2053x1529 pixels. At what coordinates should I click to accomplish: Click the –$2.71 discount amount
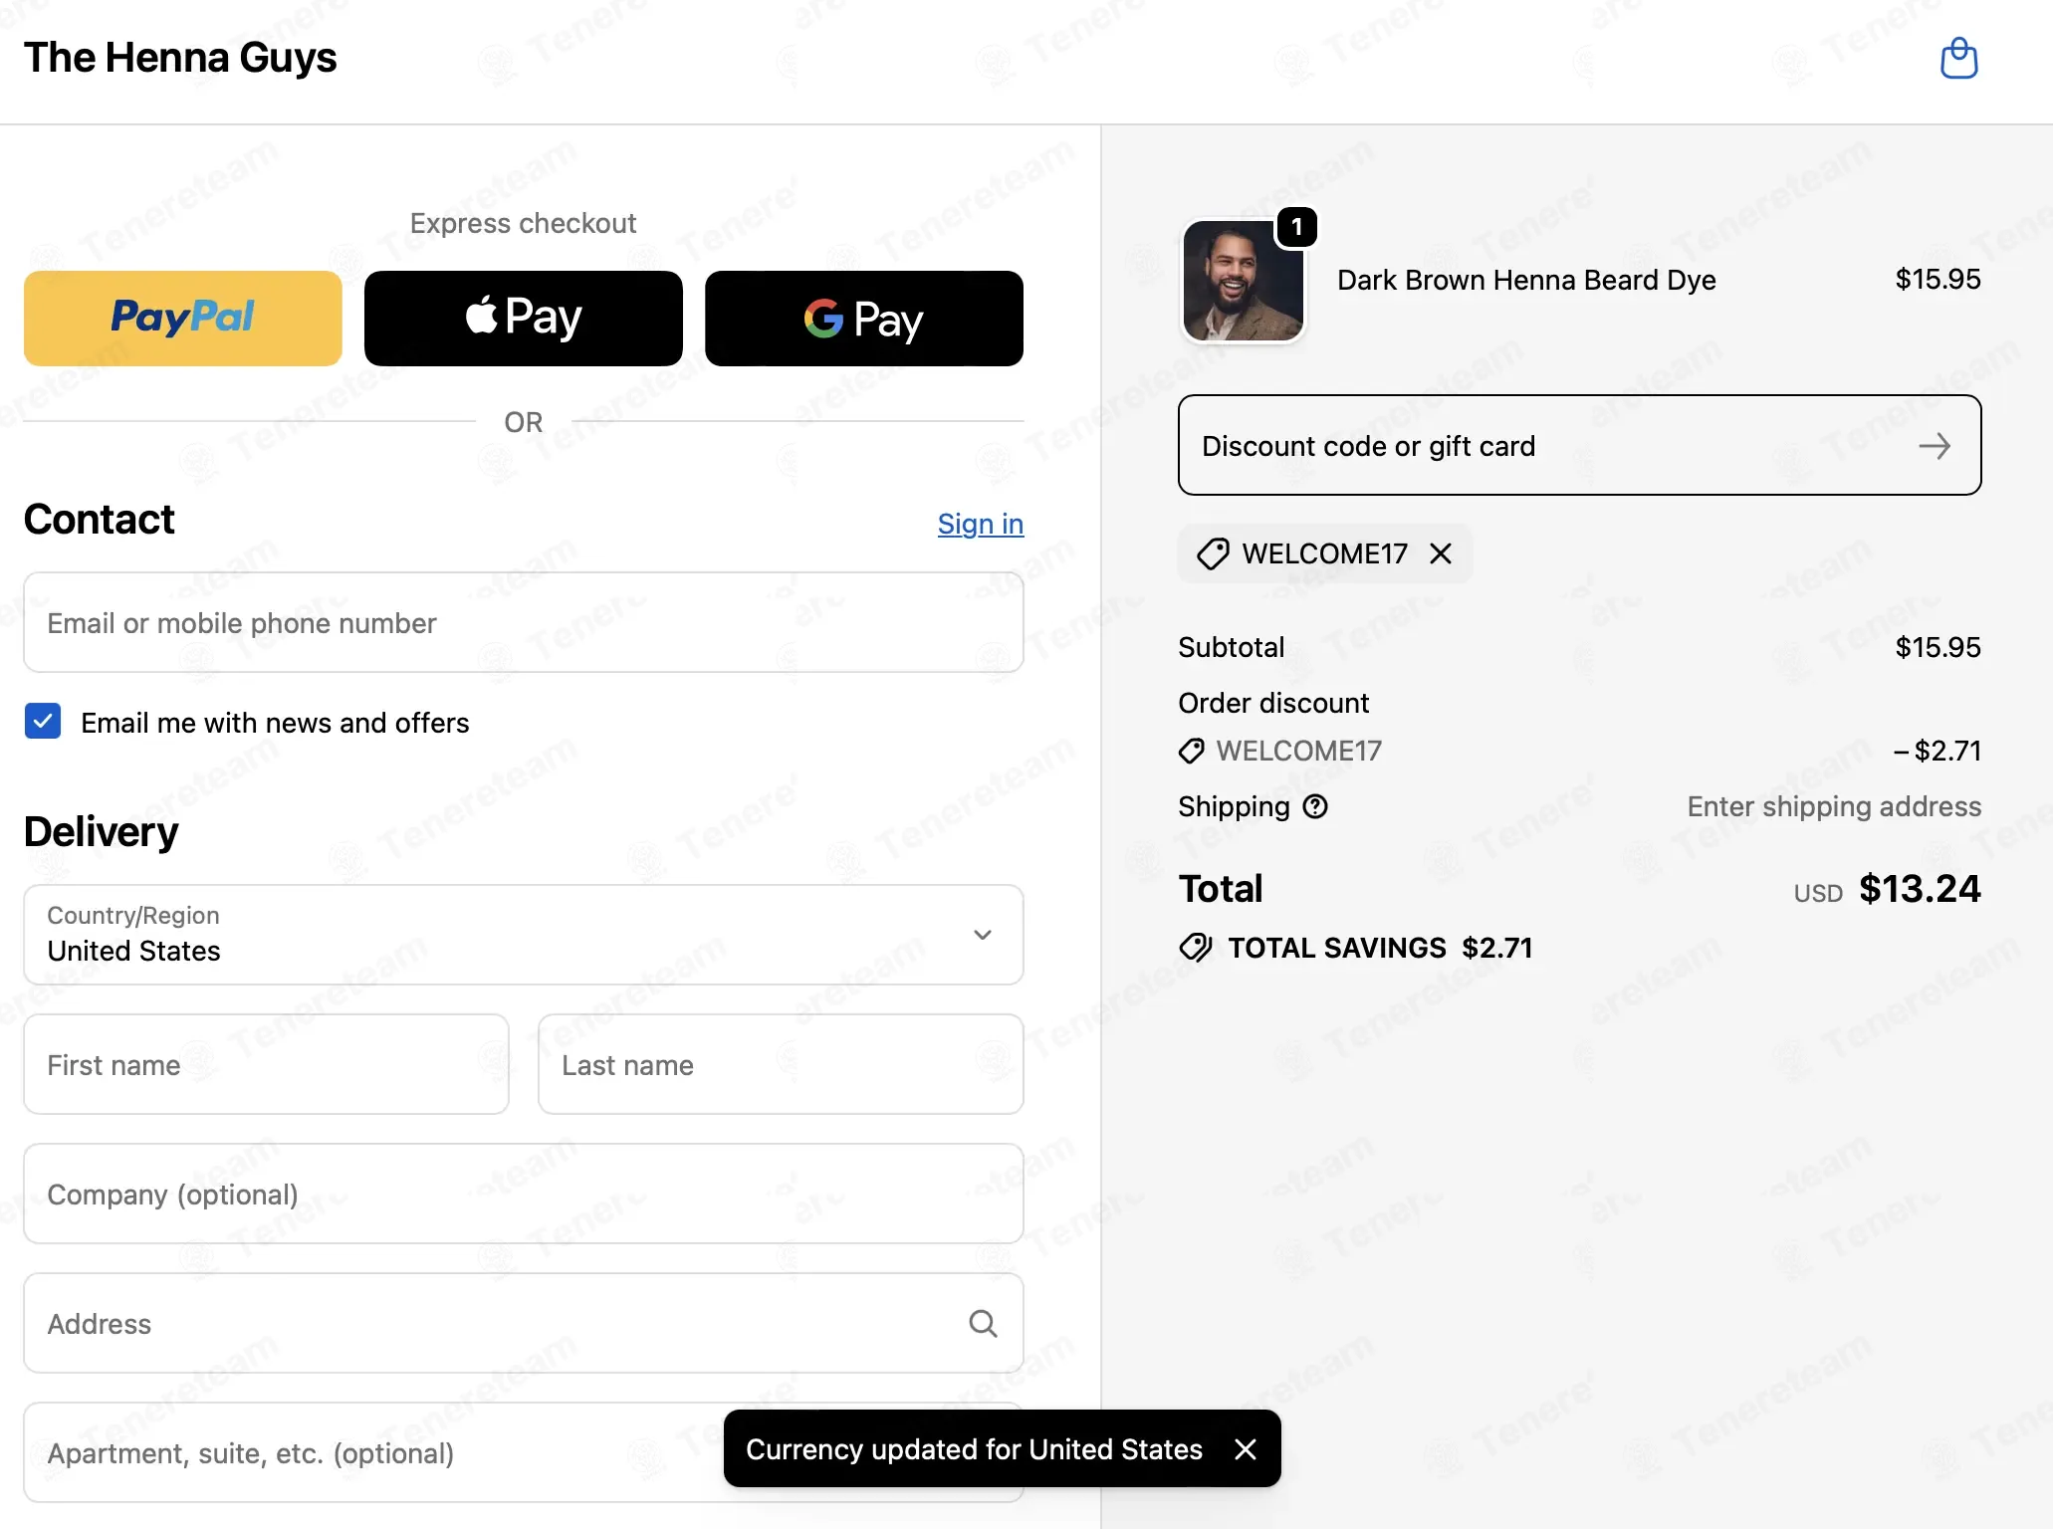click(1938, 751)
